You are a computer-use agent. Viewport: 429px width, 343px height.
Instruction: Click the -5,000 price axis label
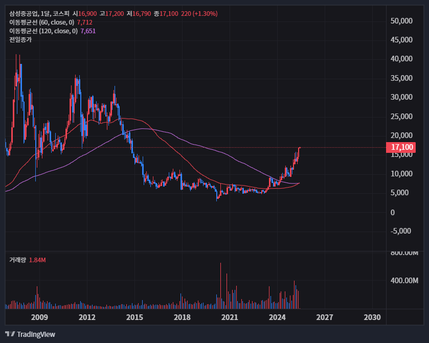coord(401,231)
